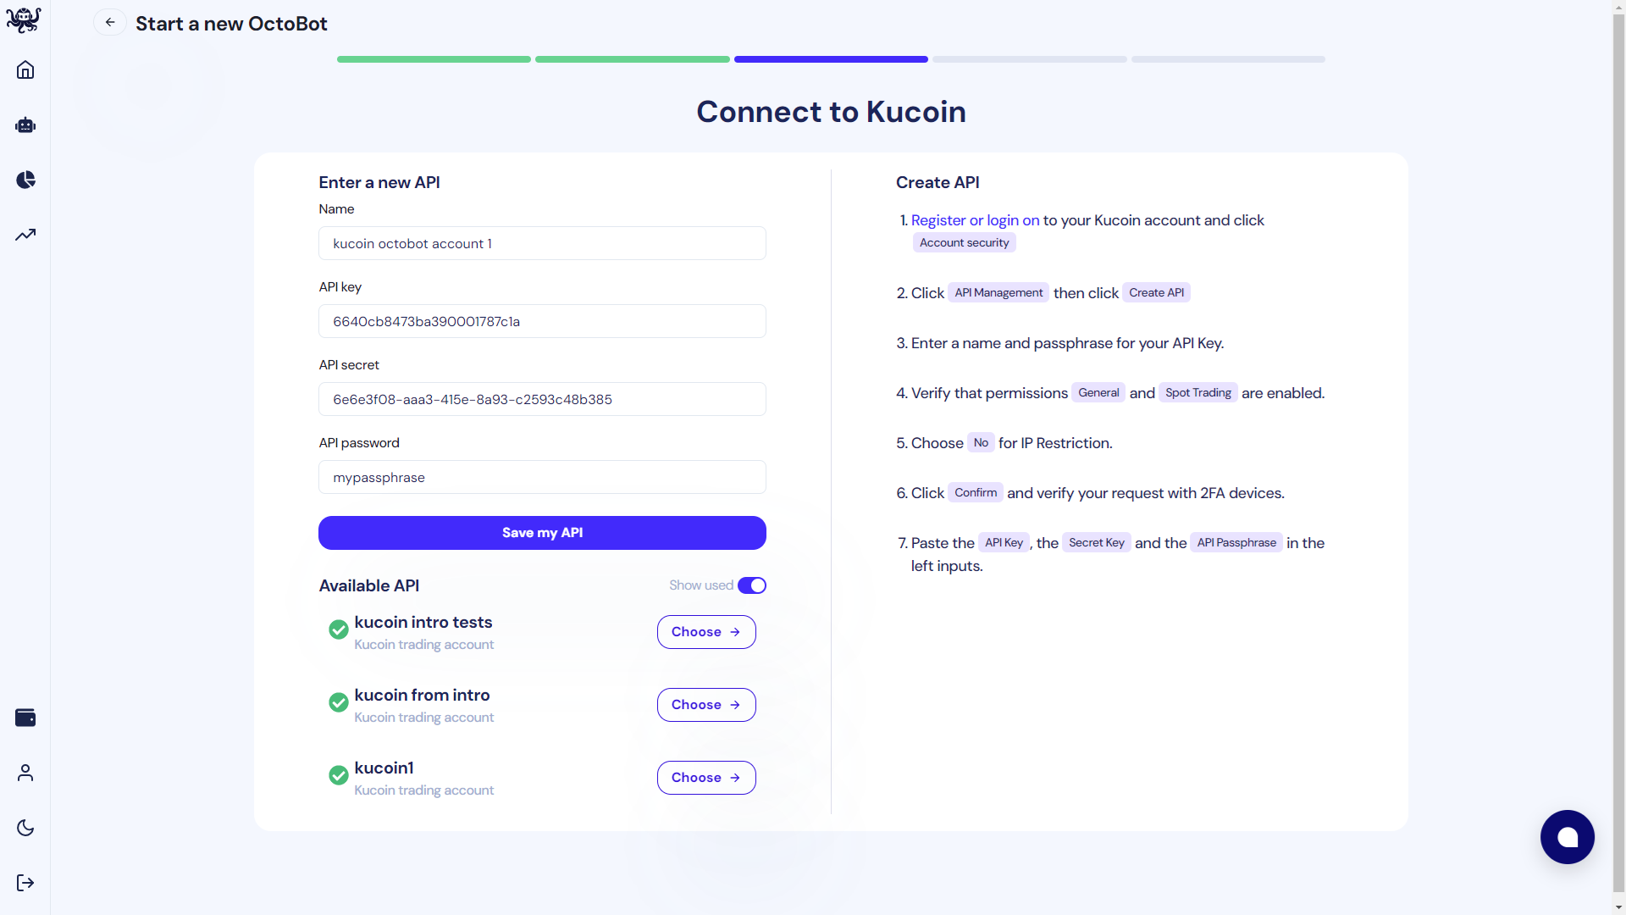Image resolution: width=1626 pixels, height=915 pixels.
Task: Open the OctoBot logo home
Action: (24, 19)
